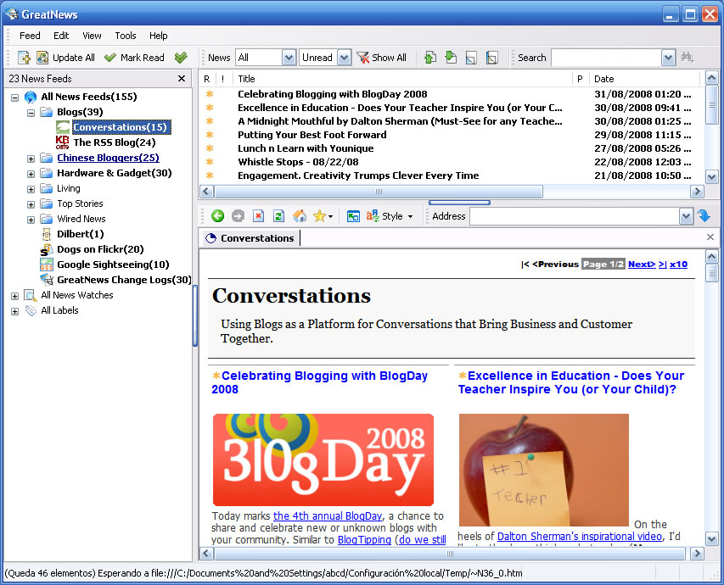Click the red Stop loading icon
This screenshot has width=724, height=585.
[259, 216]
